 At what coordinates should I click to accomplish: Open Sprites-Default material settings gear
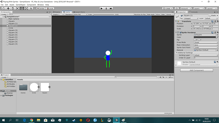coord(217,62)
